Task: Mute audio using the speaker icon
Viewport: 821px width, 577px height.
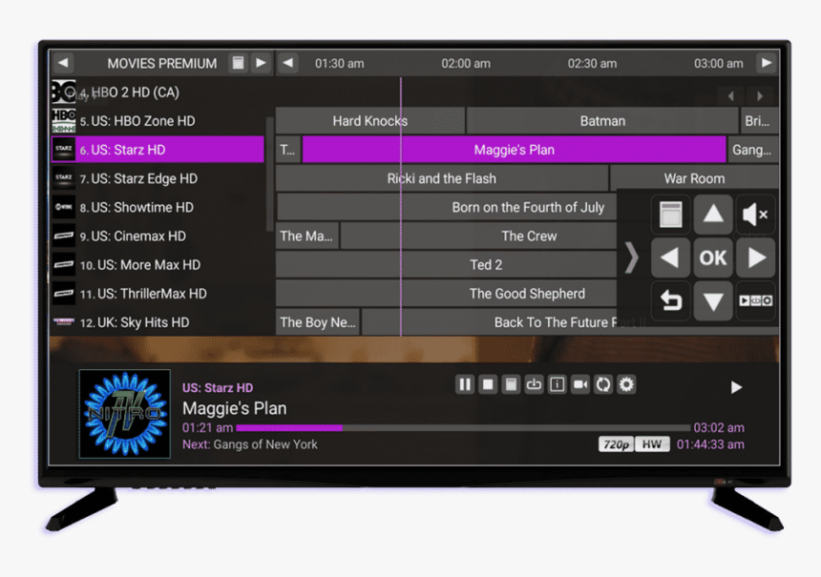Action: point(755,215)
